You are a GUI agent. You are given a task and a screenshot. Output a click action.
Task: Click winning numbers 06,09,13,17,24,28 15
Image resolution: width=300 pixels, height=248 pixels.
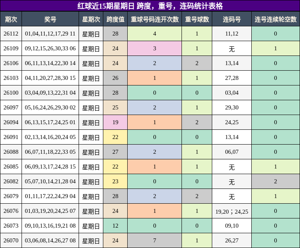[50, 167]
